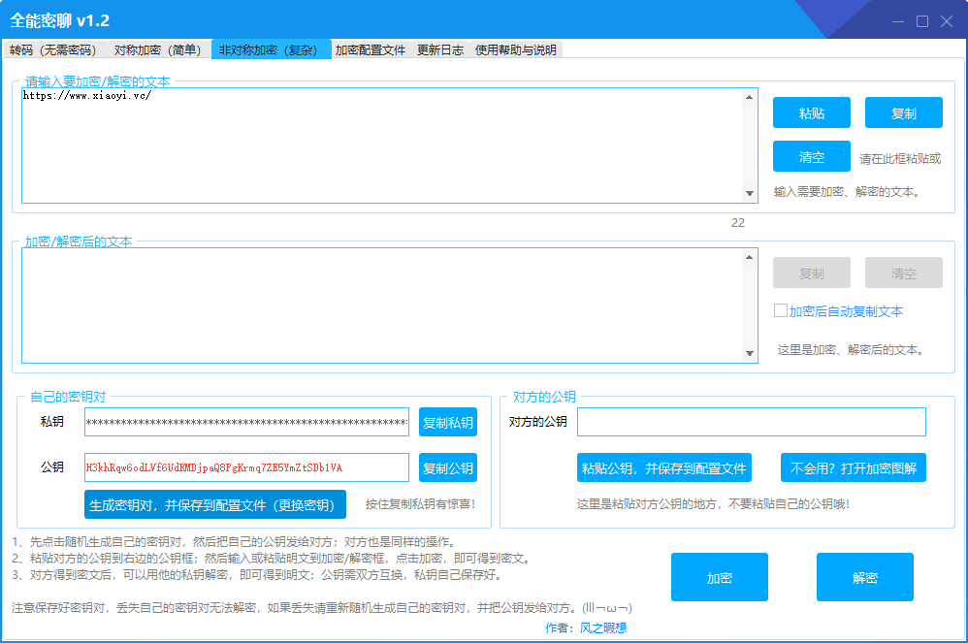Open the 不会用？打开加密图解 guide

pos(854,468)
